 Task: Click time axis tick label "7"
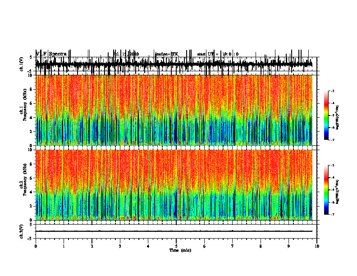click(233, 246)
